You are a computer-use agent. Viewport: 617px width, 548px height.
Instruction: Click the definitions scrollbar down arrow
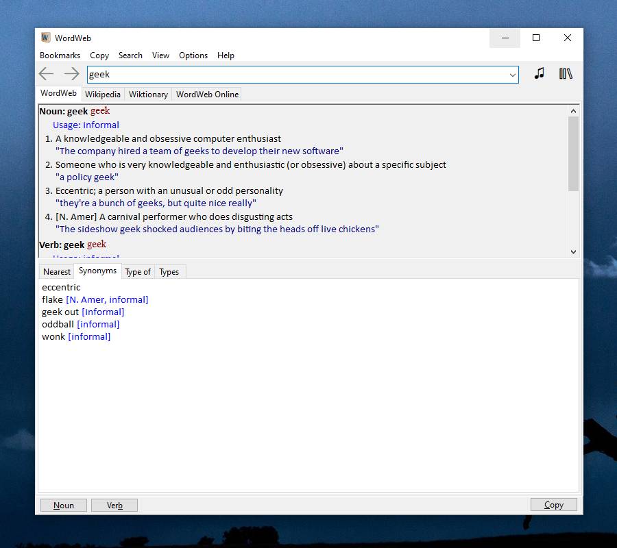[x=574, y=252]
